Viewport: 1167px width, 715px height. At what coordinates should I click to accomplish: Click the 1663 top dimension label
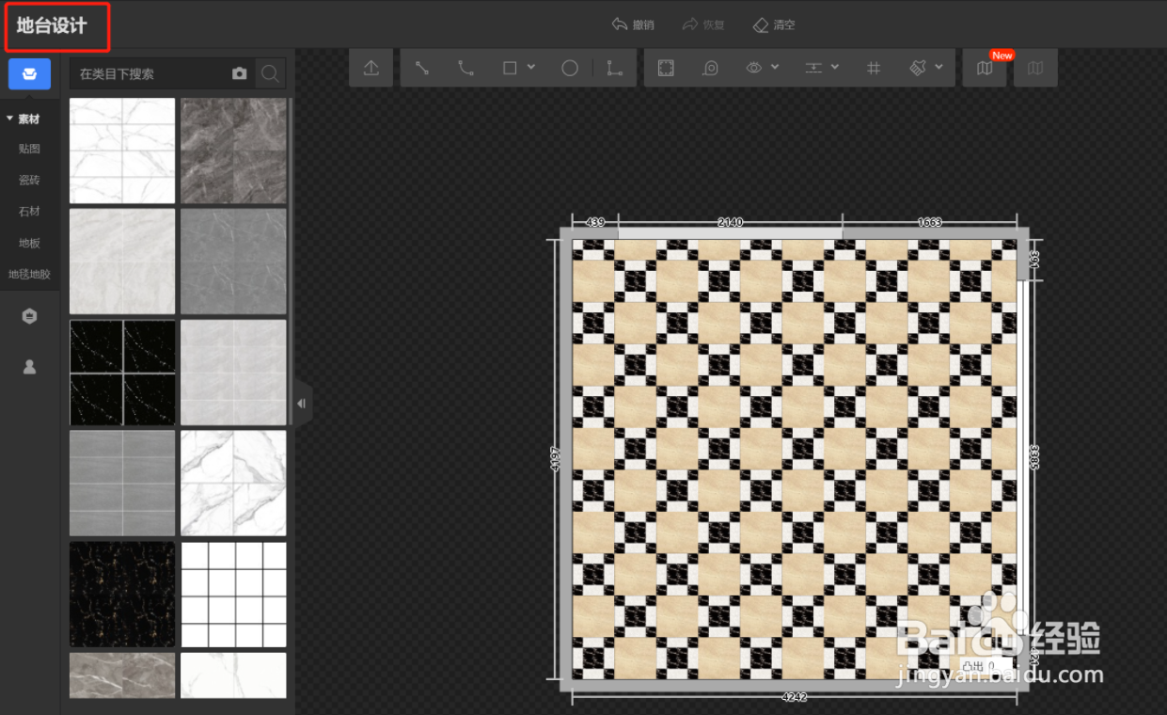(929, 222)
